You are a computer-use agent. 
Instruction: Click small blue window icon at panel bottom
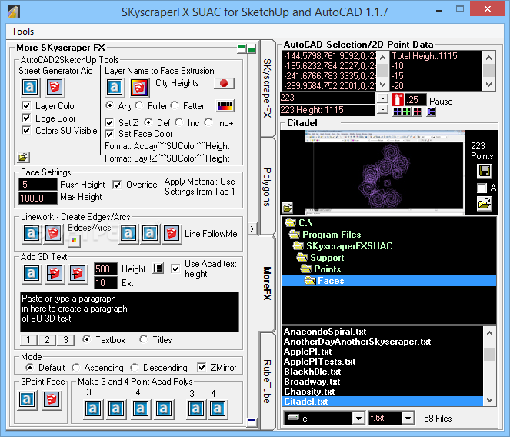252,422
